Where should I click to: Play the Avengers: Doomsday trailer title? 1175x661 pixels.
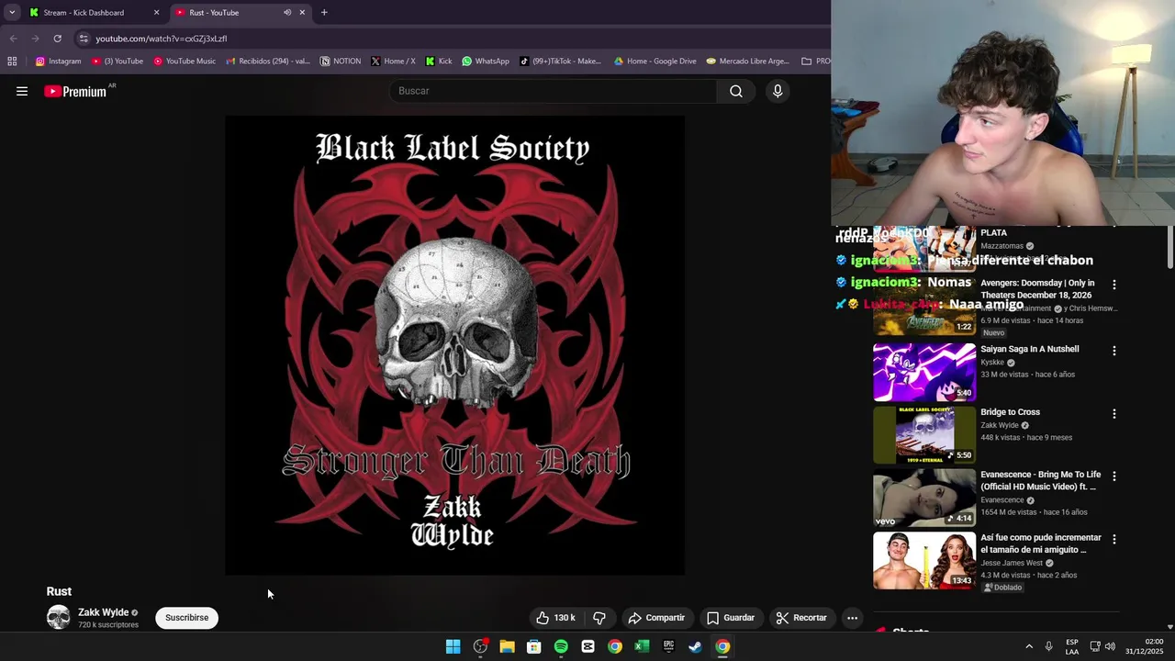pos(1036,289)
